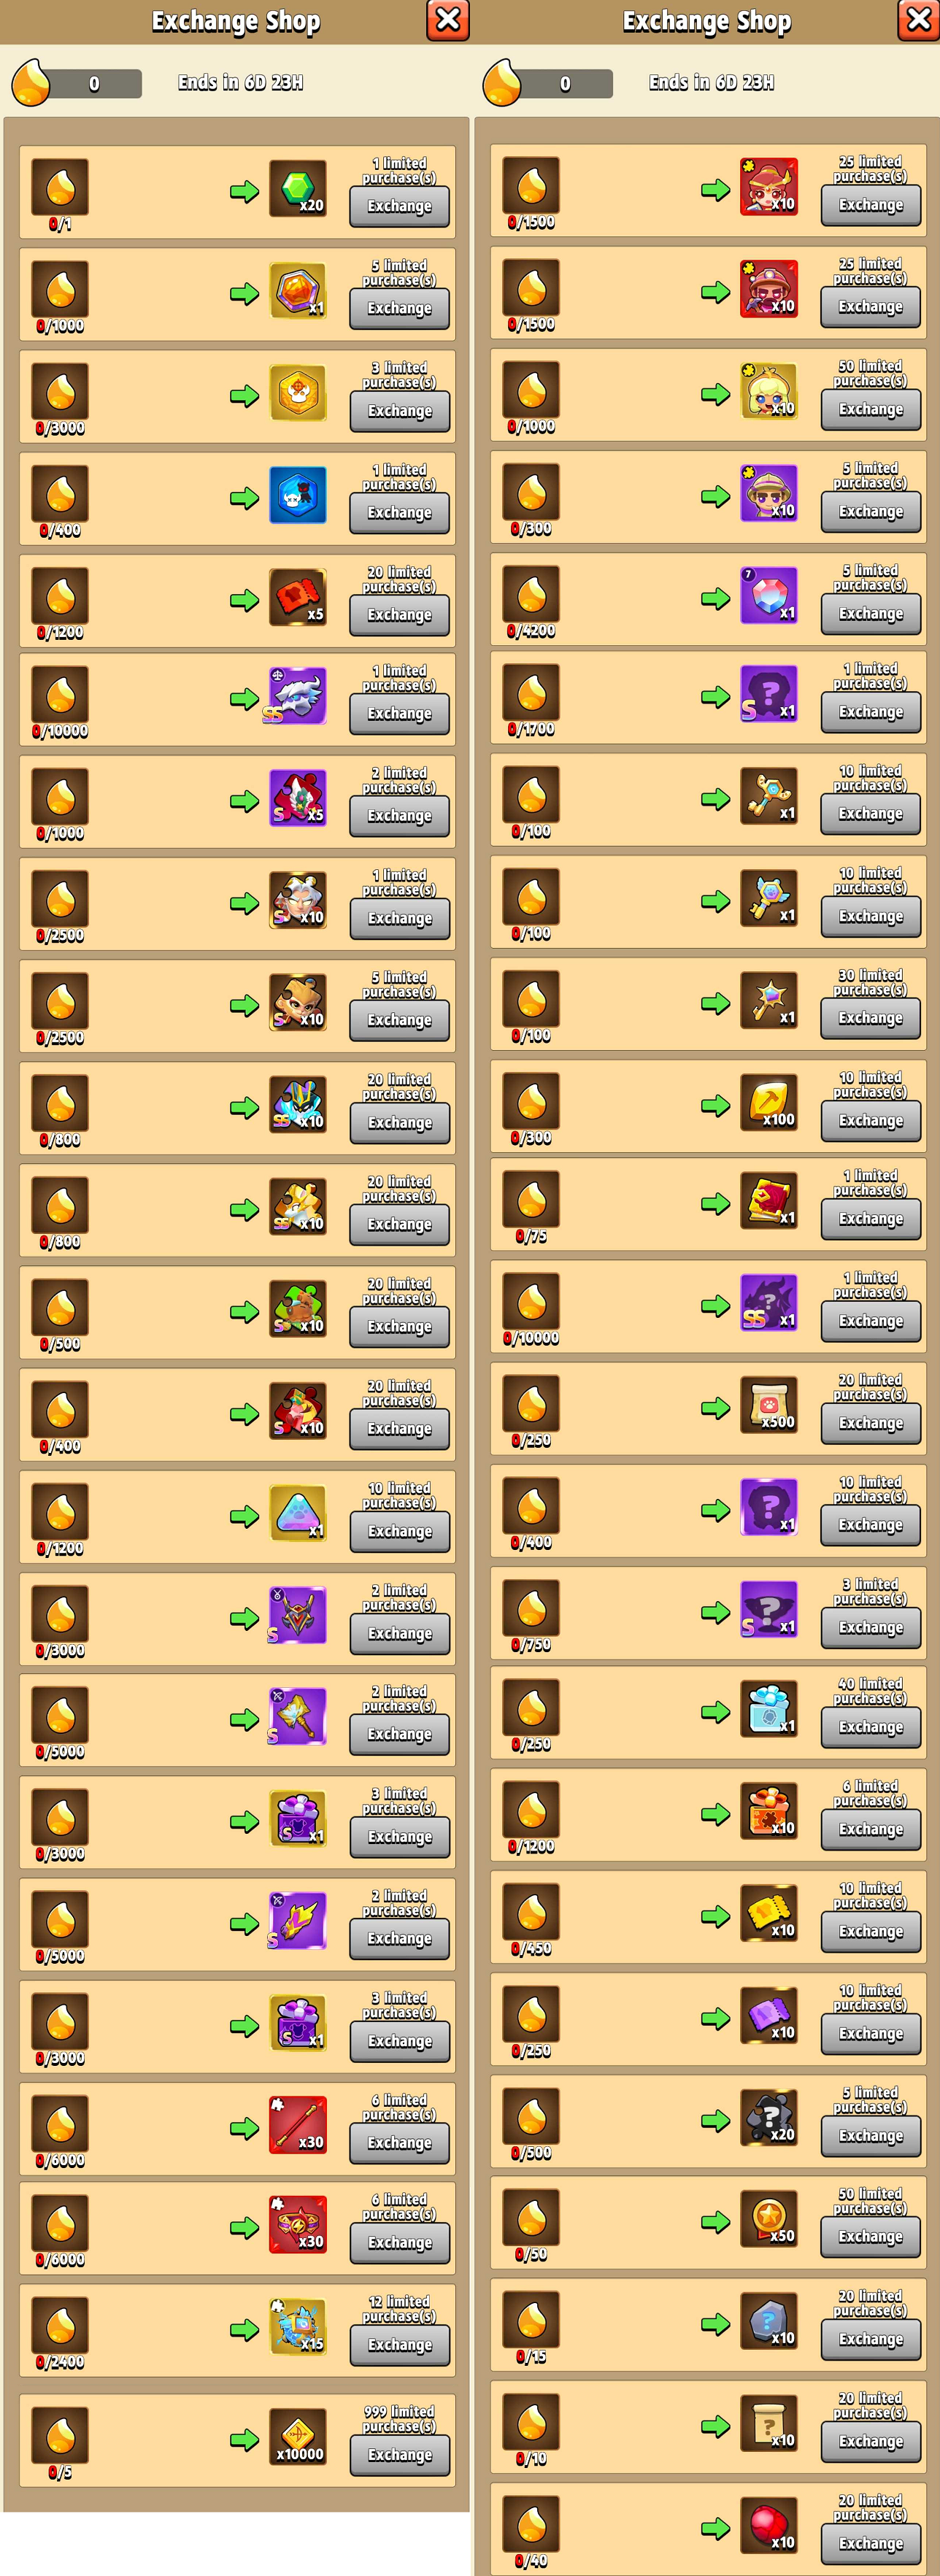The width and height of the screenshot is (940, 2576).
Task: Tap the red spellbook x1 icon
Action: (x=769, y=1201)
